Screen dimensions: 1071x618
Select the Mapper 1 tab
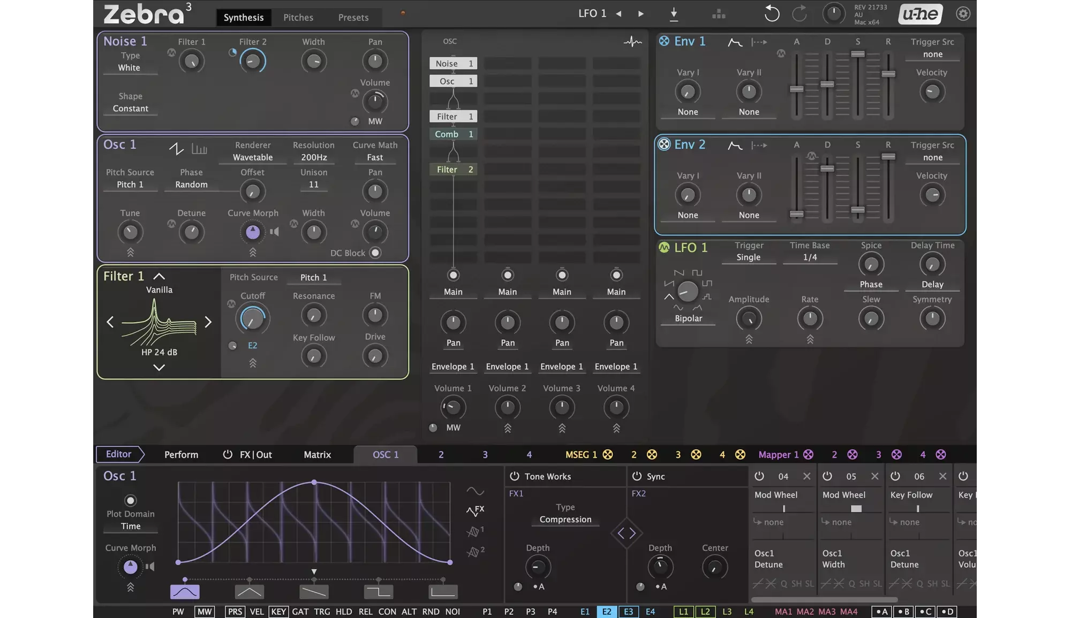click(x=778, y=454)
